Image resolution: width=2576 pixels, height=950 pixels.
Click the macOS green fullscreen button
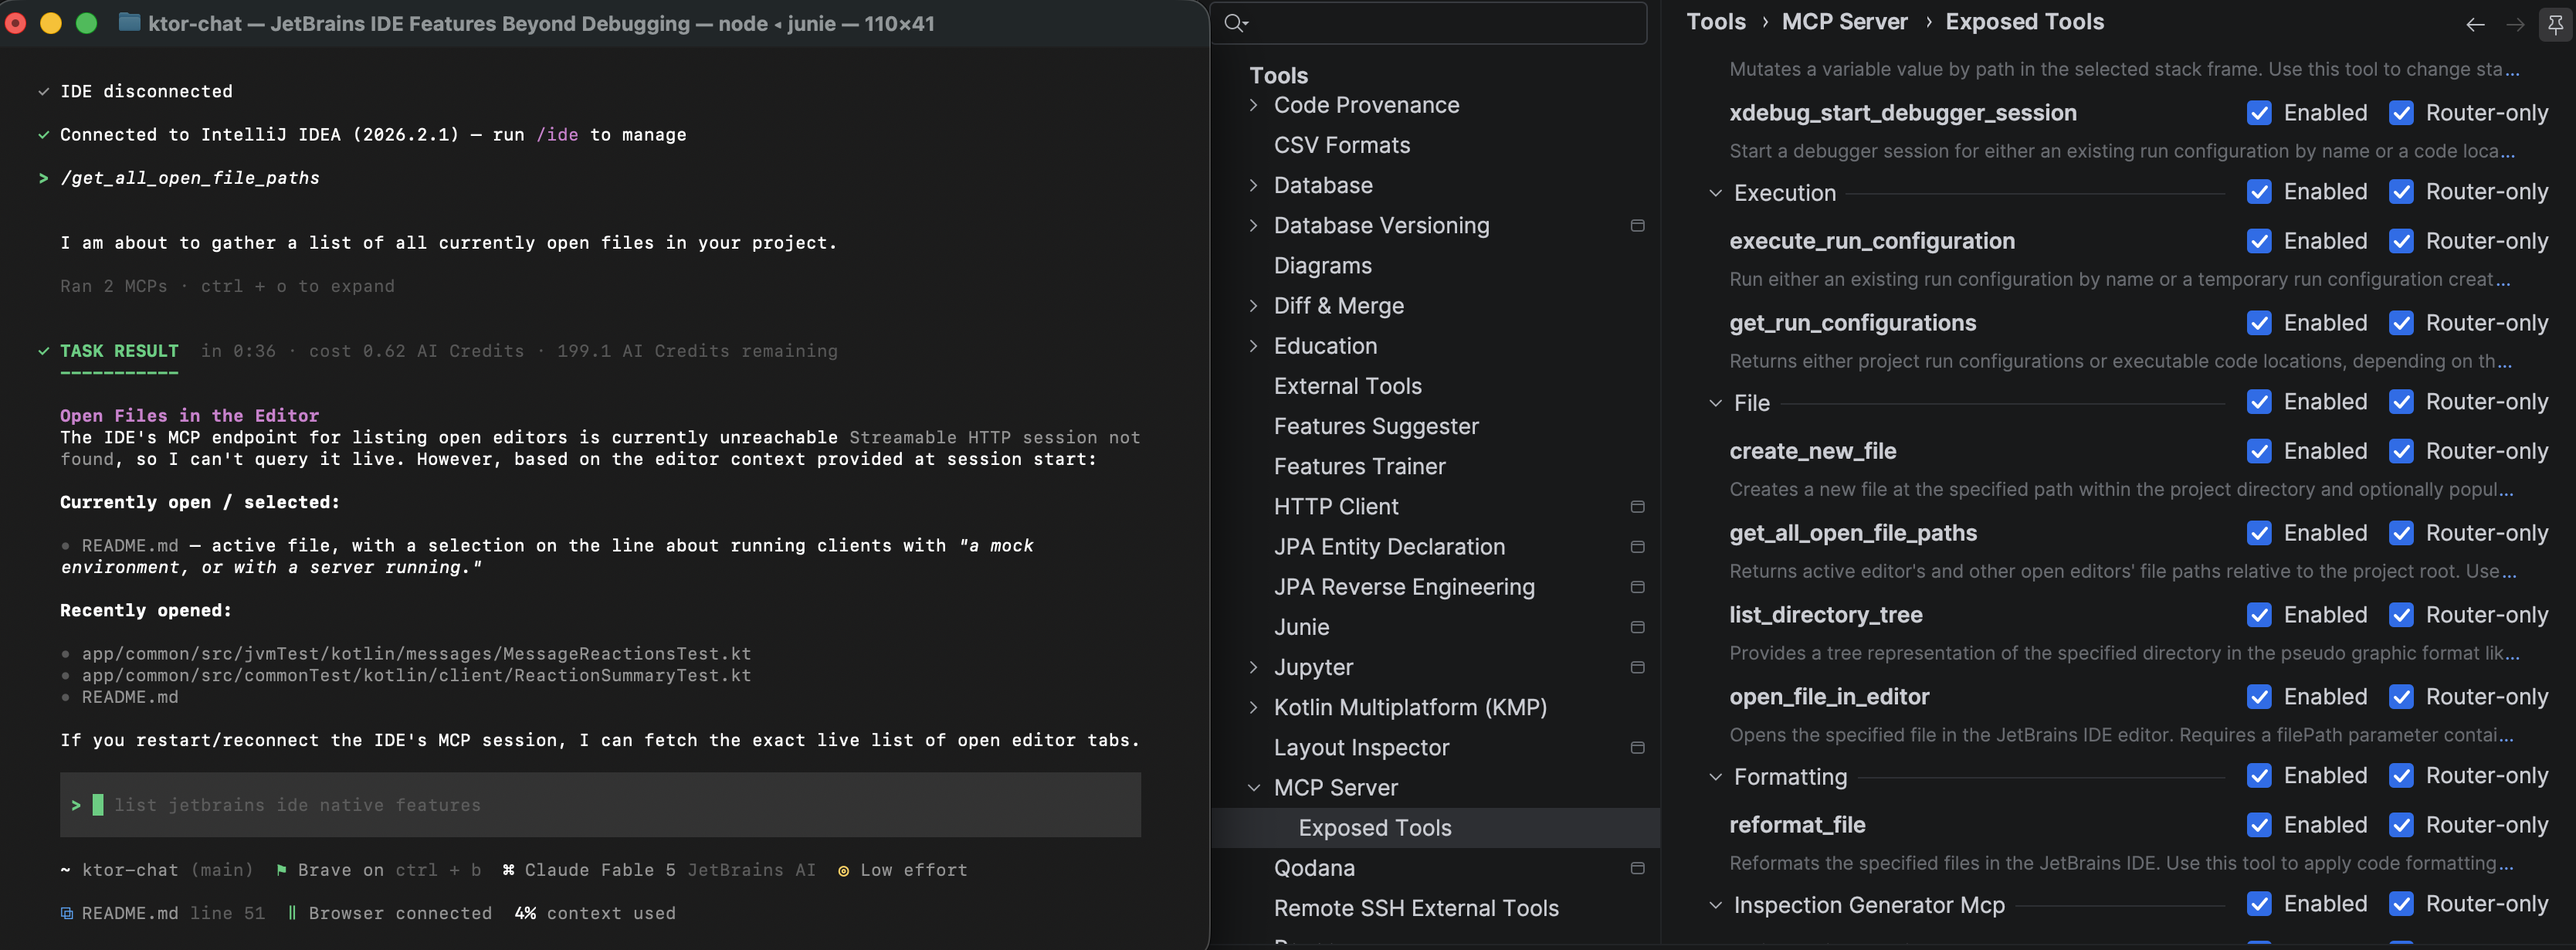click(87, 23)
